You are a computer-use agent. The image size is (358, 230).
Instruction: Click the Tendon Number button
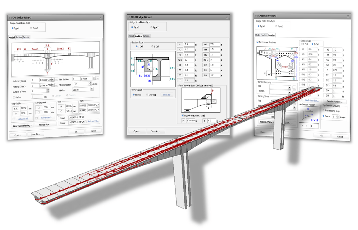(334, 102)
